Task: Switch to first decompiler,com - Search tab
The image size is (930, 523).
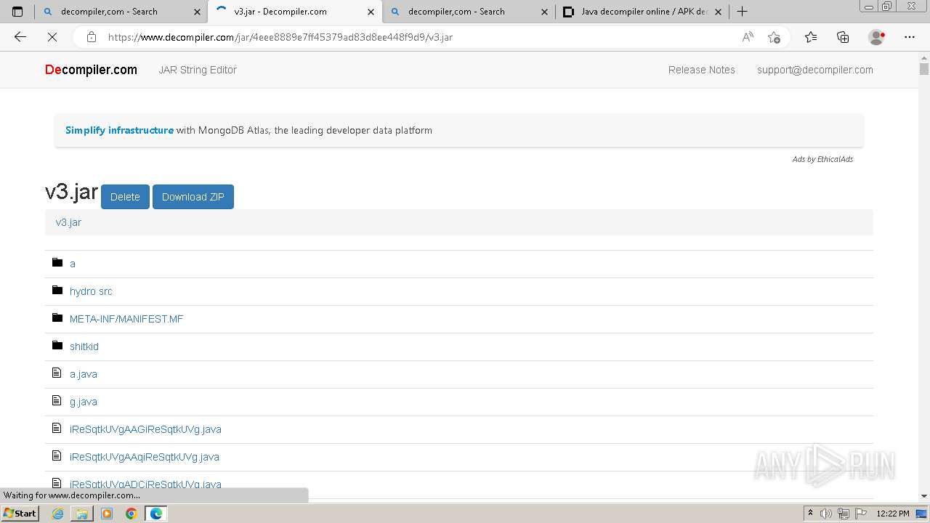Action: (x=121, y=12)
